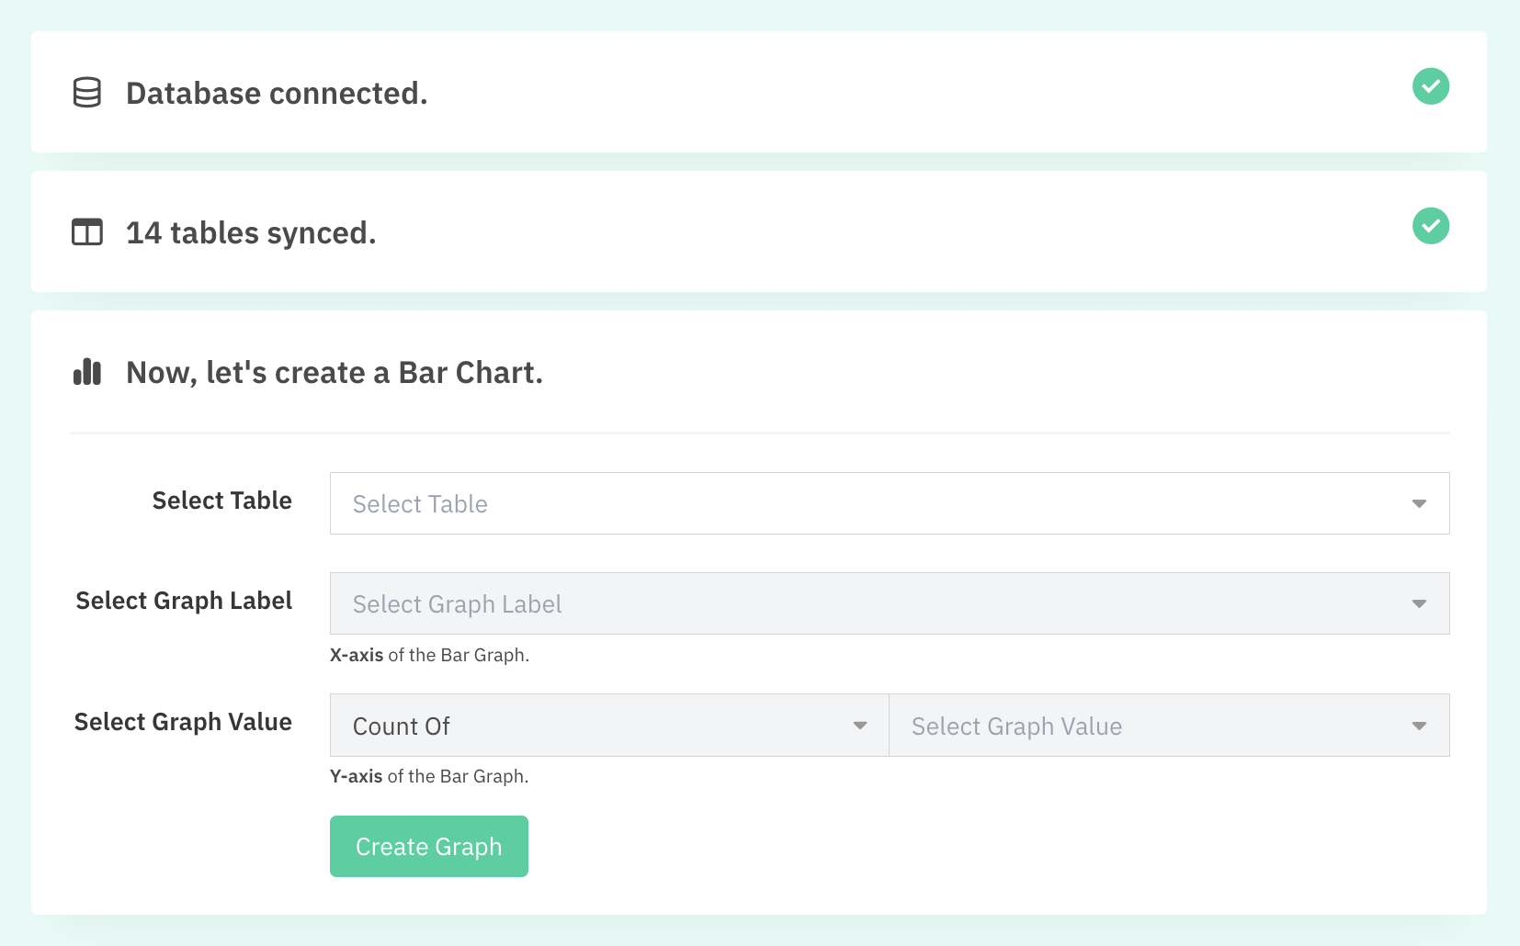The height and width of the screenshot is (946, 1520).
Task: Click the green checkmark on the Database connected card
Action: (x=1431, y=86)
